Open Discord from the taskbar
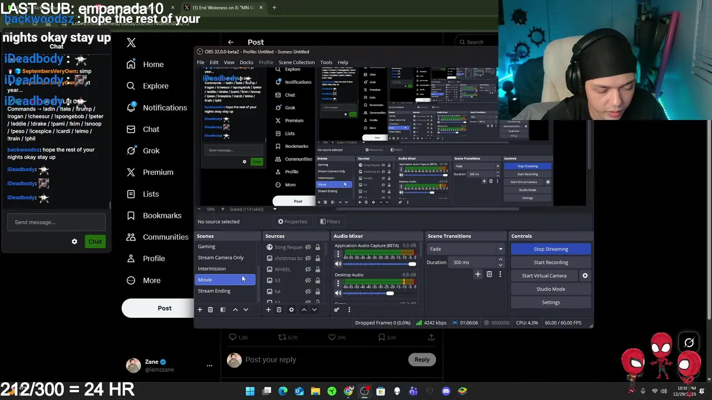Screen dimensions: 712x400 [446, 391]
